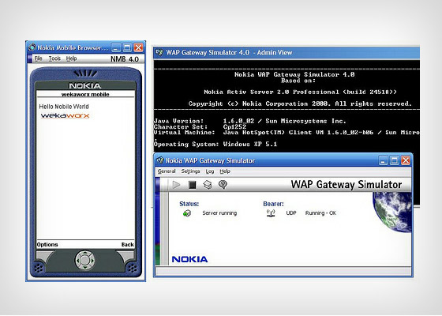The height and width of the screenshot is (316, 442).
Task: Click the 'Character Set: Cp1252' console line
Action: [200, 127]
